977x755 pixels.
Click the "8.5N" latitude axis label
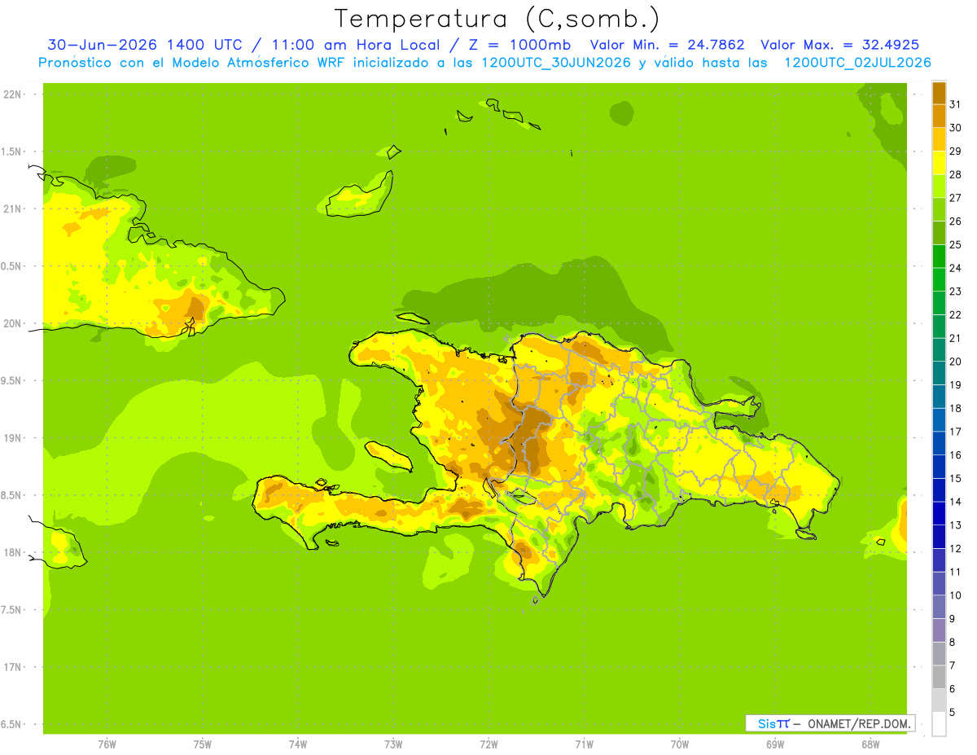click(x=11, y=495)
